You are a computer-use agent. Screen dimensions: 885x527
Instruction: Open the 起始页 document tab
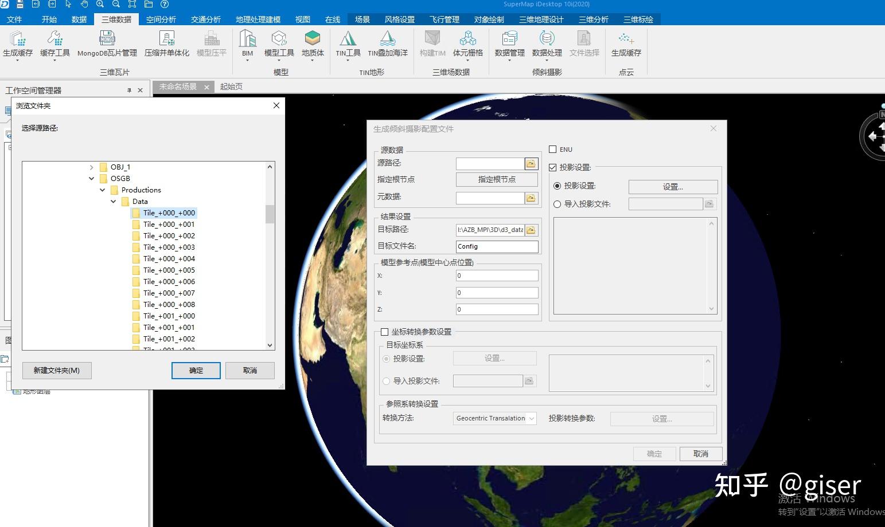click(231, 86)
